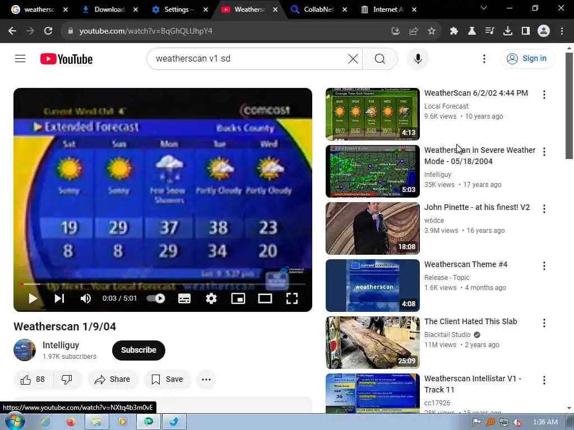
Task: Open The Client Hated This Slab thumbnail
Action: coord(373,343)
